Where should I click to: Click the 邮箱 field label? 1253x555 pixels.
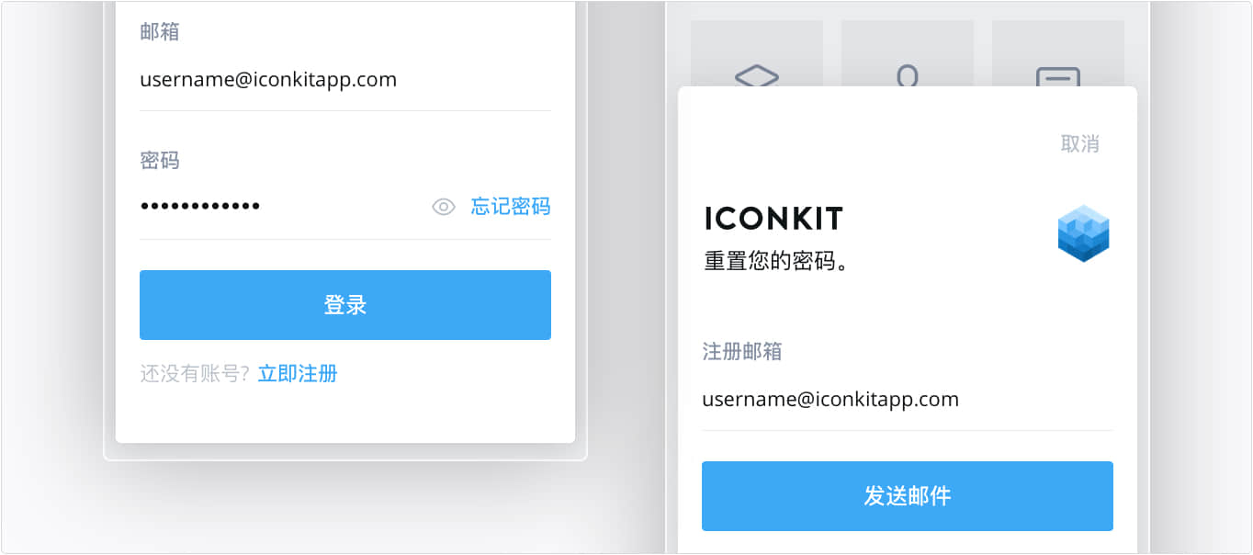160,32
